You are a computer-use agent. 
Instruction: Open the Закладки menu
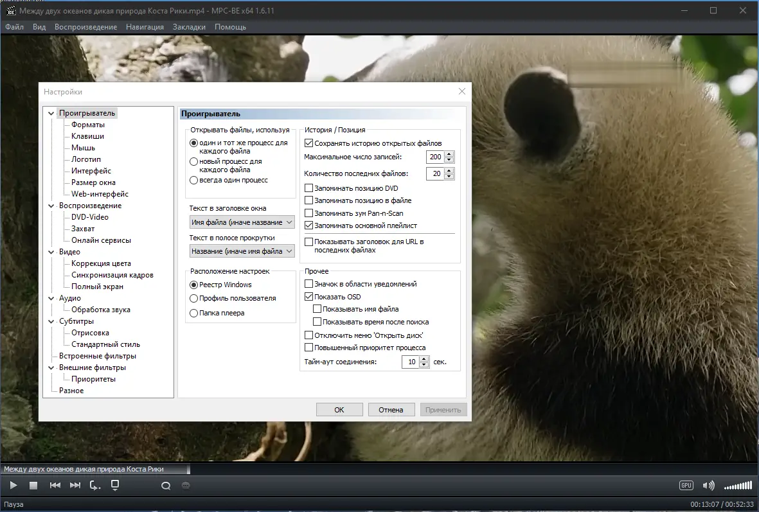pyautogui.click(x=189, y=27)
